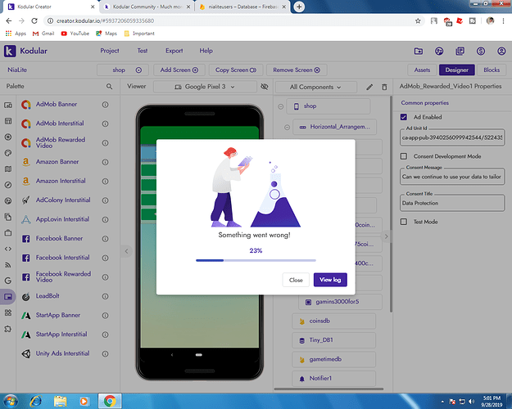Click the Consent Title field
Image resolution: width=512 pixels, height=409 pixels.
[452, 203]
